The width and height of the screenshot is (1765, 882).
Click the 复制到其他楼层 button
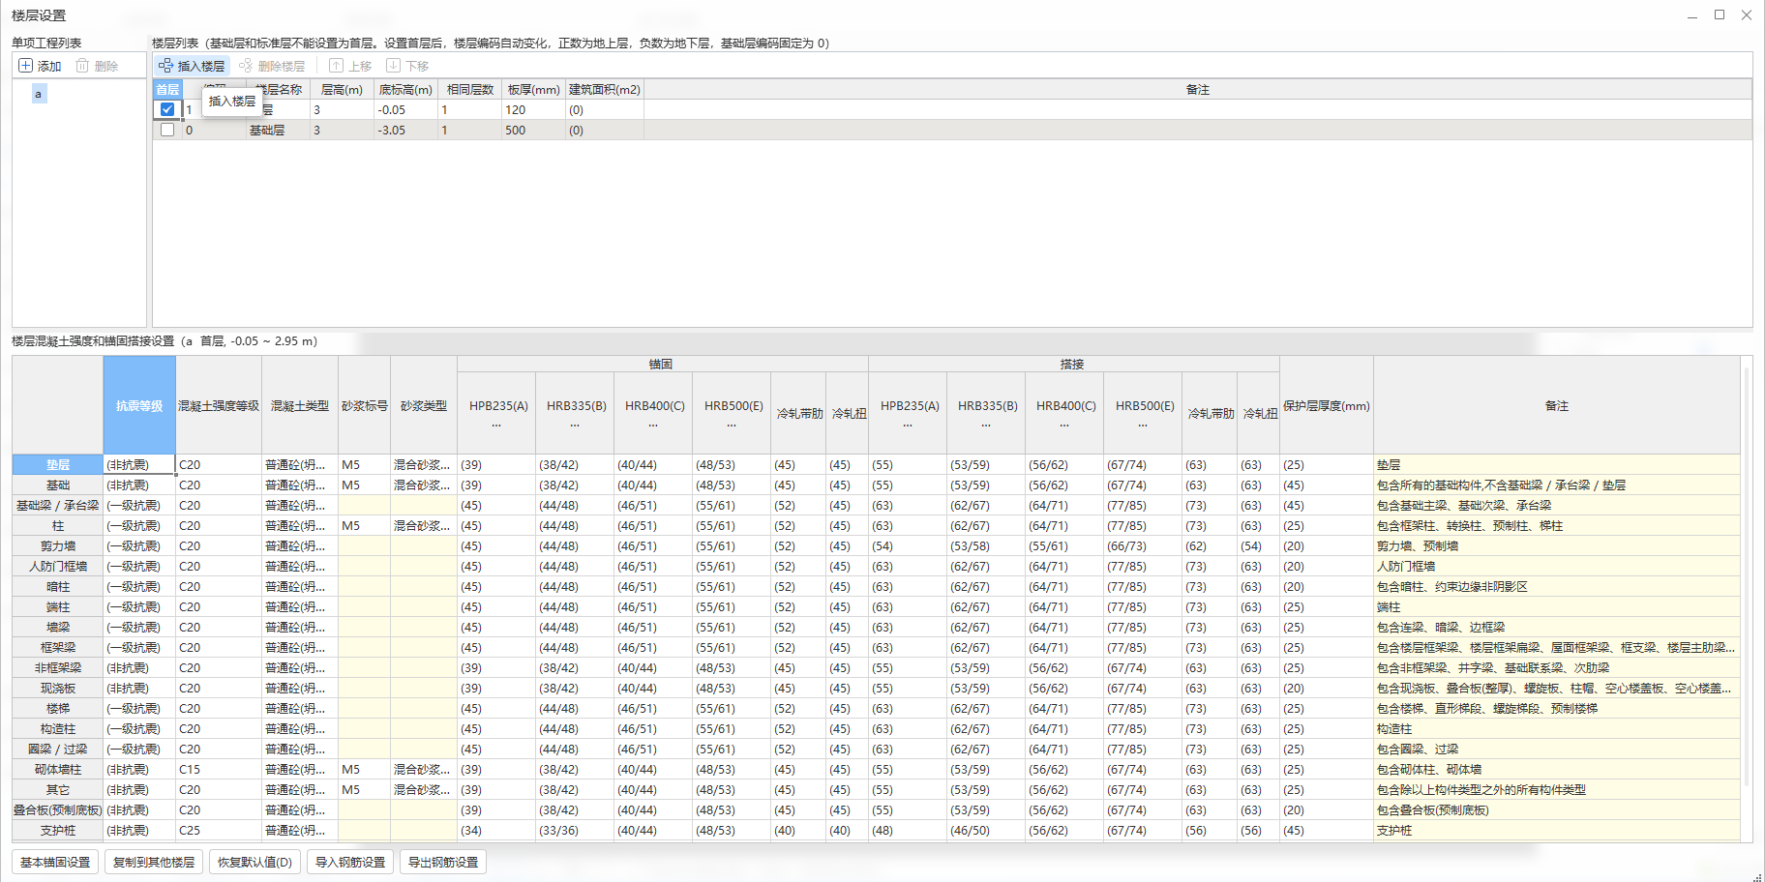pyautogui.click(x=154, y=862)
